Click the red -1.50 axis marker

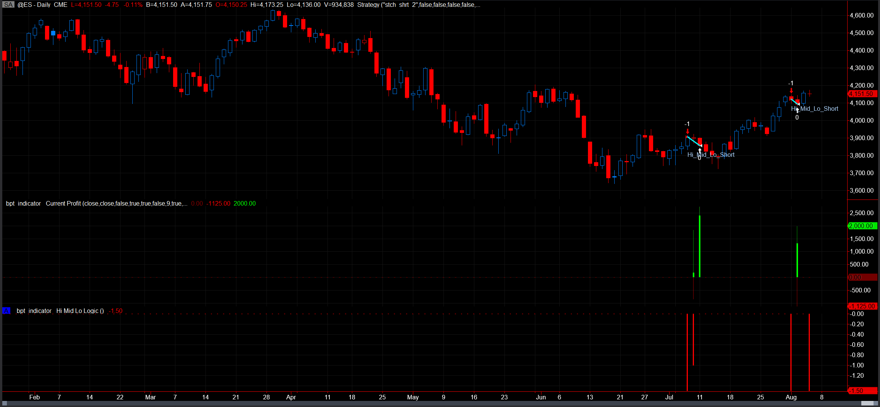point(862,391)
